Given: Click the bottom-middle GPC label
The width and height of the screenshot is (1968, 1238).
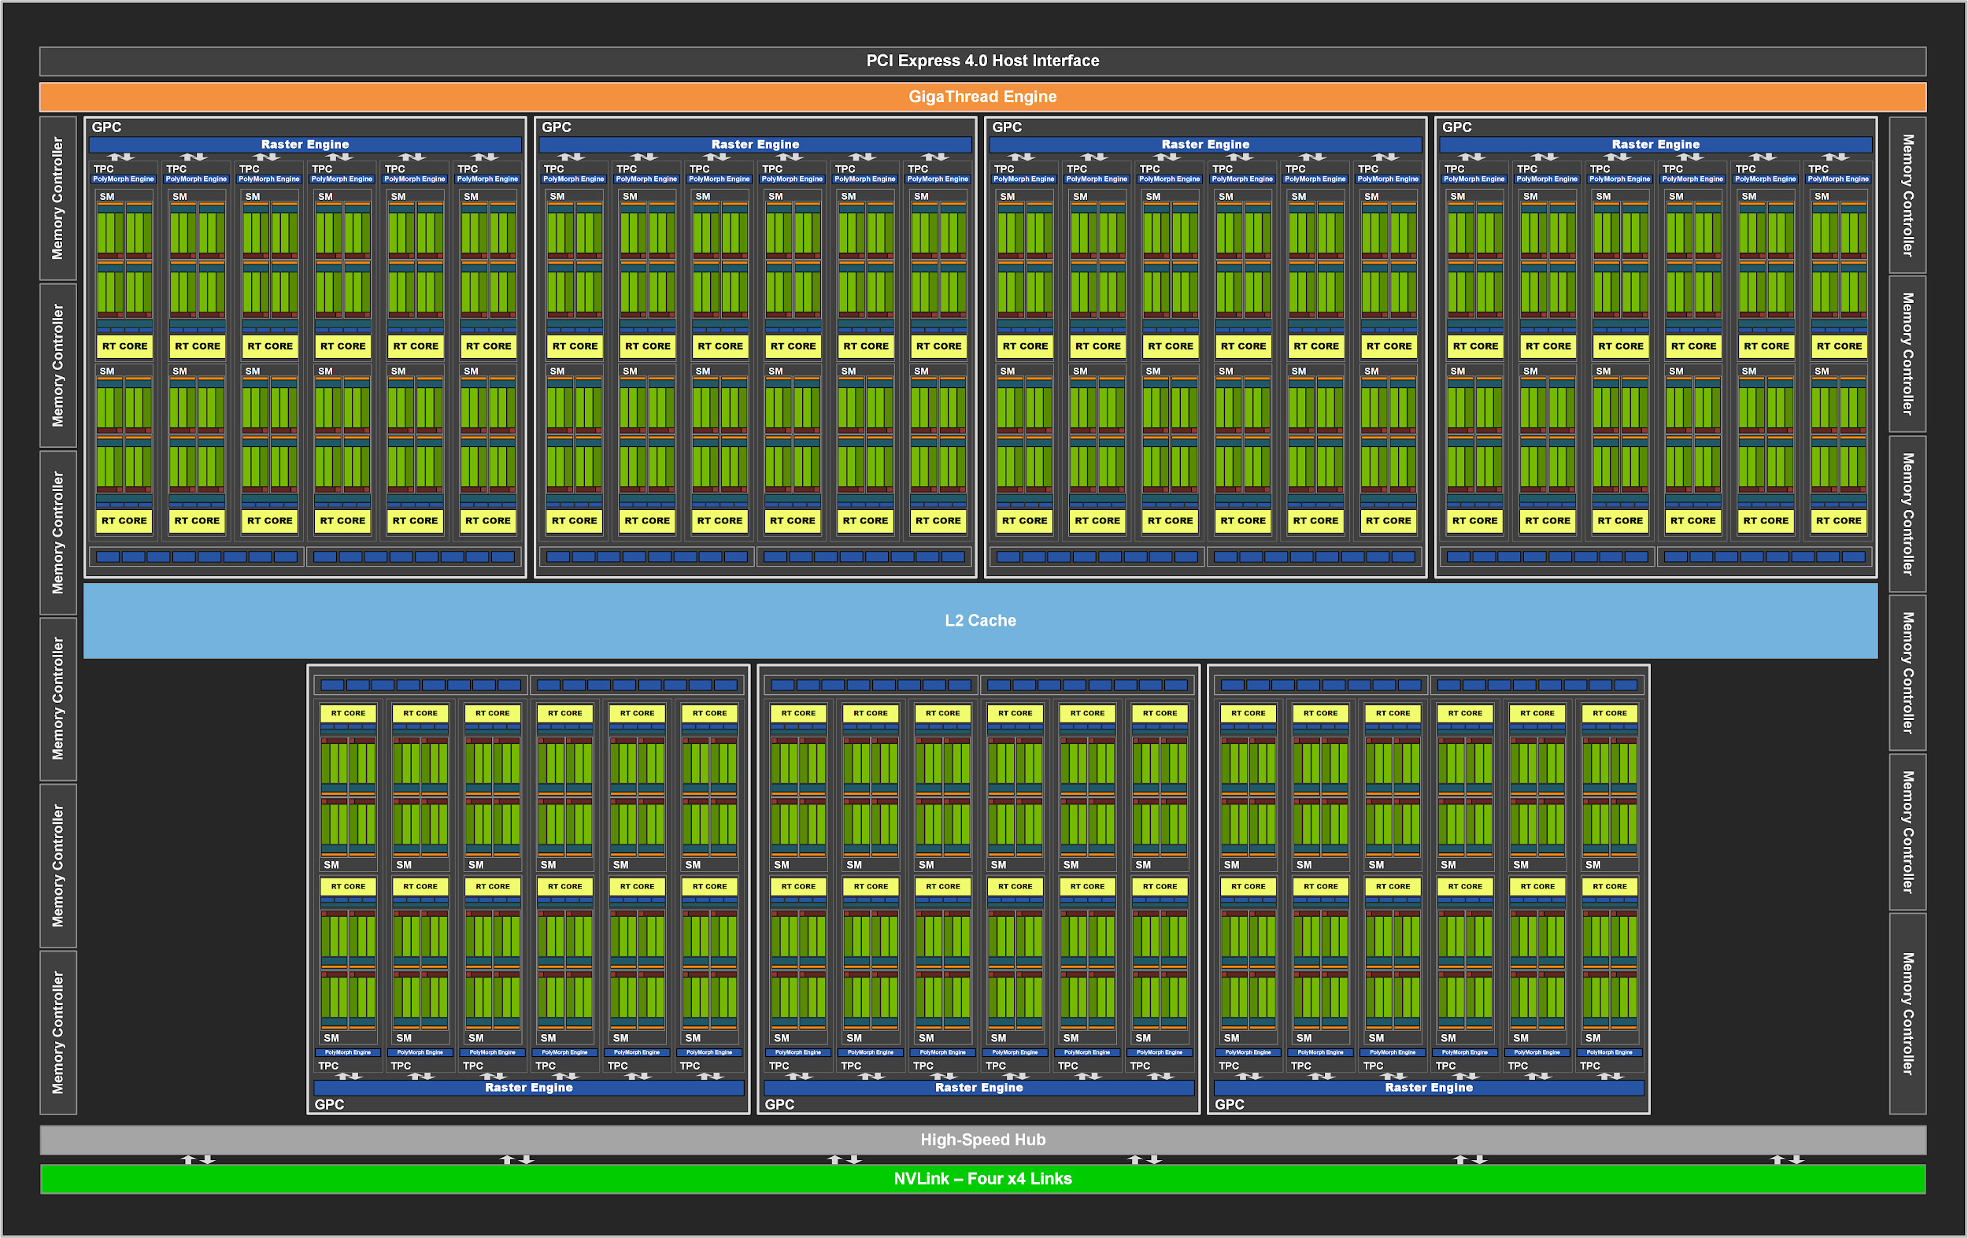Looking at the screenshot, I should (779, 1104).
